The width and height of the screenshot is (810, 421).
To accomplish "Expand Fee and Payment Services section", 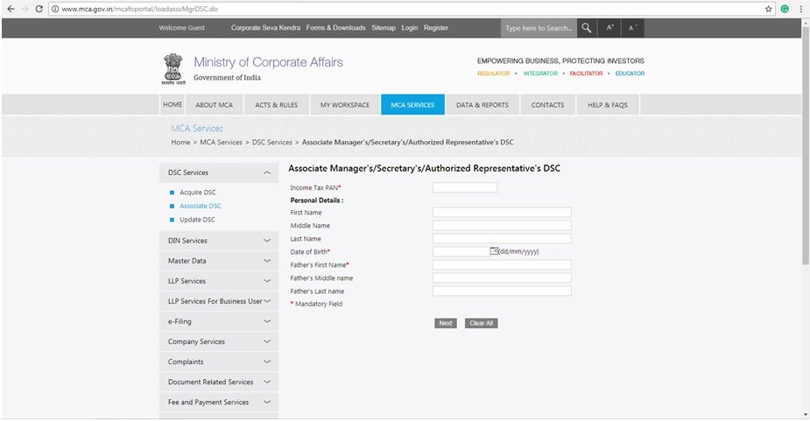I will coord(219,402).
